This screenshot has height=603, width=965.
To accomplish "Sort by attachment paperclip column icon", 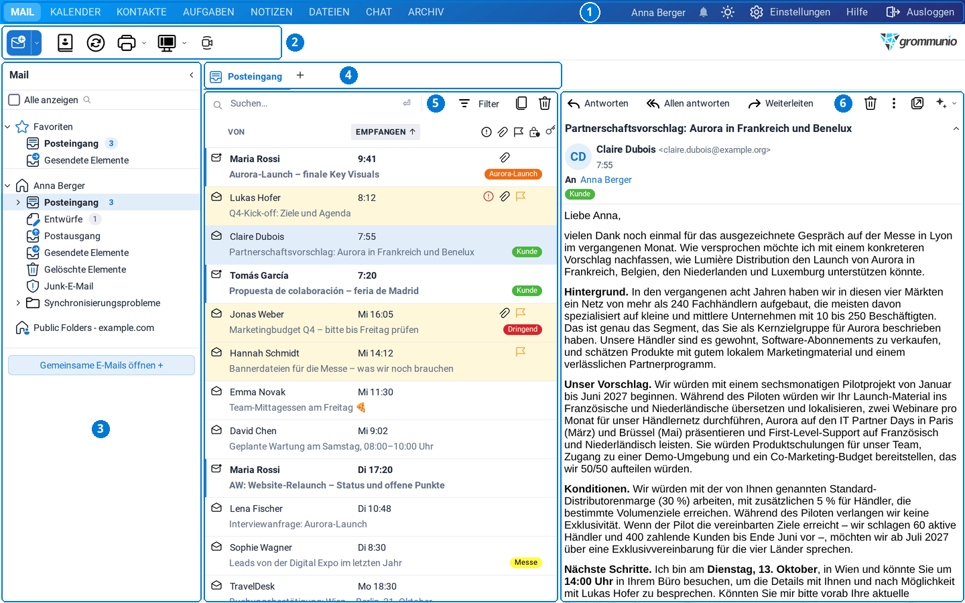I will tap(503, 132).
